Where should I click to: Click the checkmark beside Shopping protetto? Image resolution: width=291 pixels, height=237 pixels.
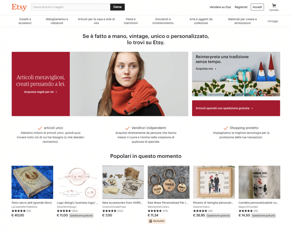click(x=226, y=128)
